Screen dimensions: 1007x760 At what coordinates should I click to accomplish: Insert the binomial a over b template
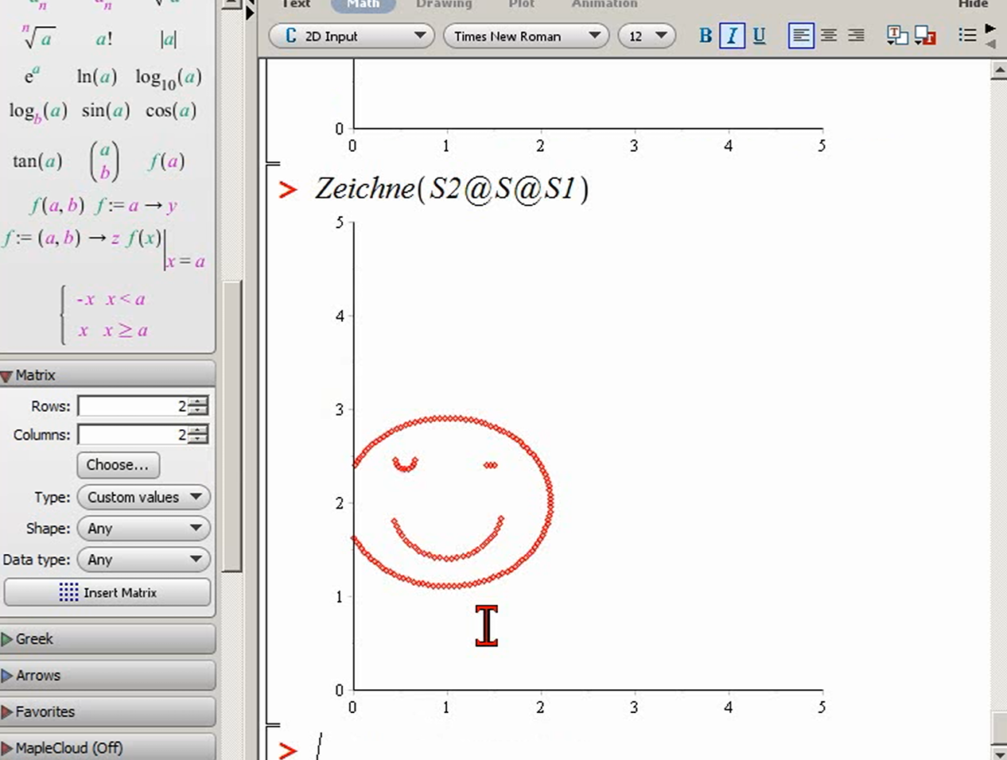(104, 161)
